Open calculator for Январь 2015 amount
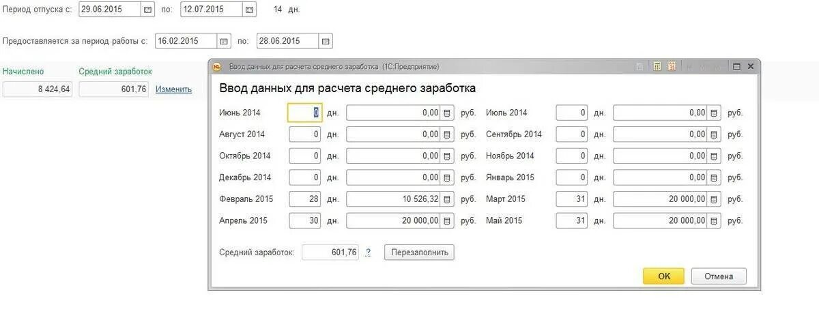This screenshot has width=819, height=318. 714,177
